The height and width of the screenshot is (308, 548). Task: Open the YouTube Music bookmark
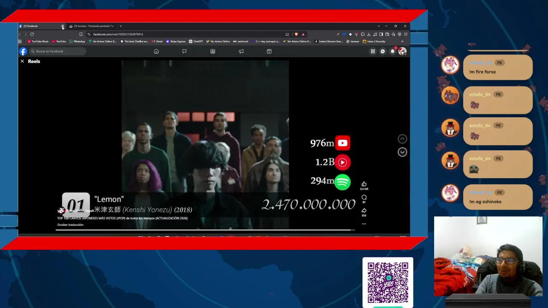38,41
